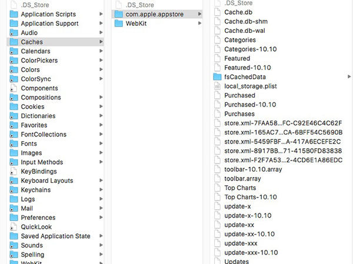Image resolution: width=353 pixels, height=264 pixels.
Task: Select the Cookies folder icon
Action: coord(14,106)
